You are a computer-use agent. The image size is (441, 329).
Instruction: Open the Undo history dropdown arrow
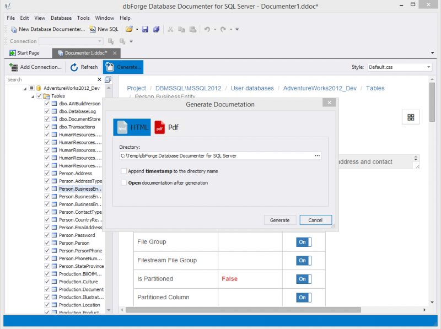coord(215,29)
